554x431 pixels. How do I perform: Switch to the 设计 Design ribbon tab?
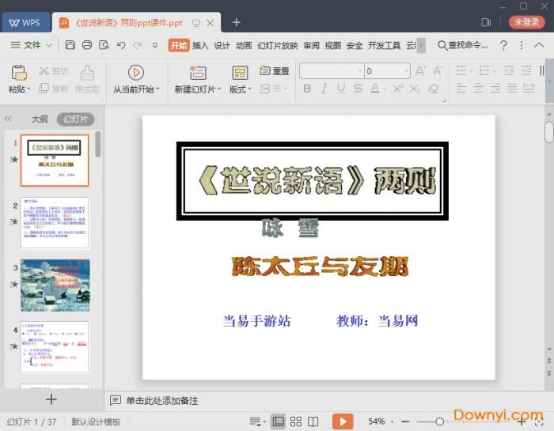222,45
